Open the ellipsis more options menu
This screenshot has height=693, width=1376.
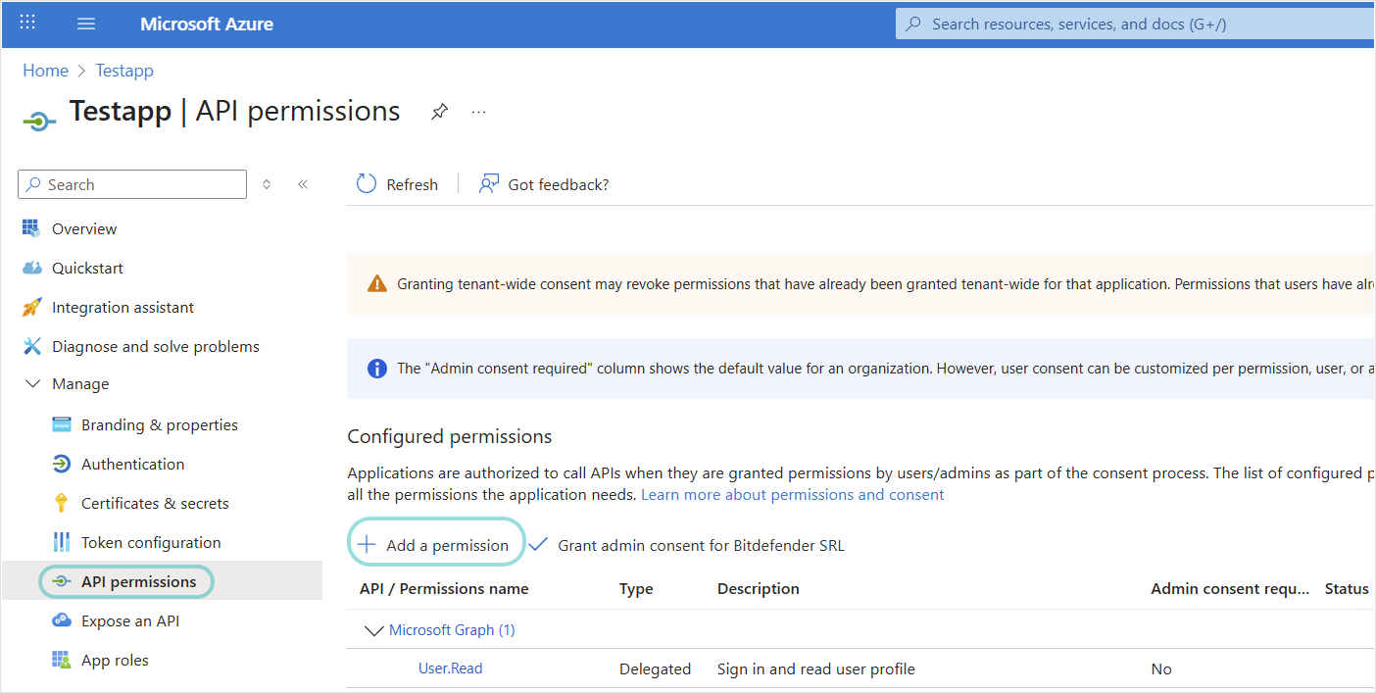478,112
